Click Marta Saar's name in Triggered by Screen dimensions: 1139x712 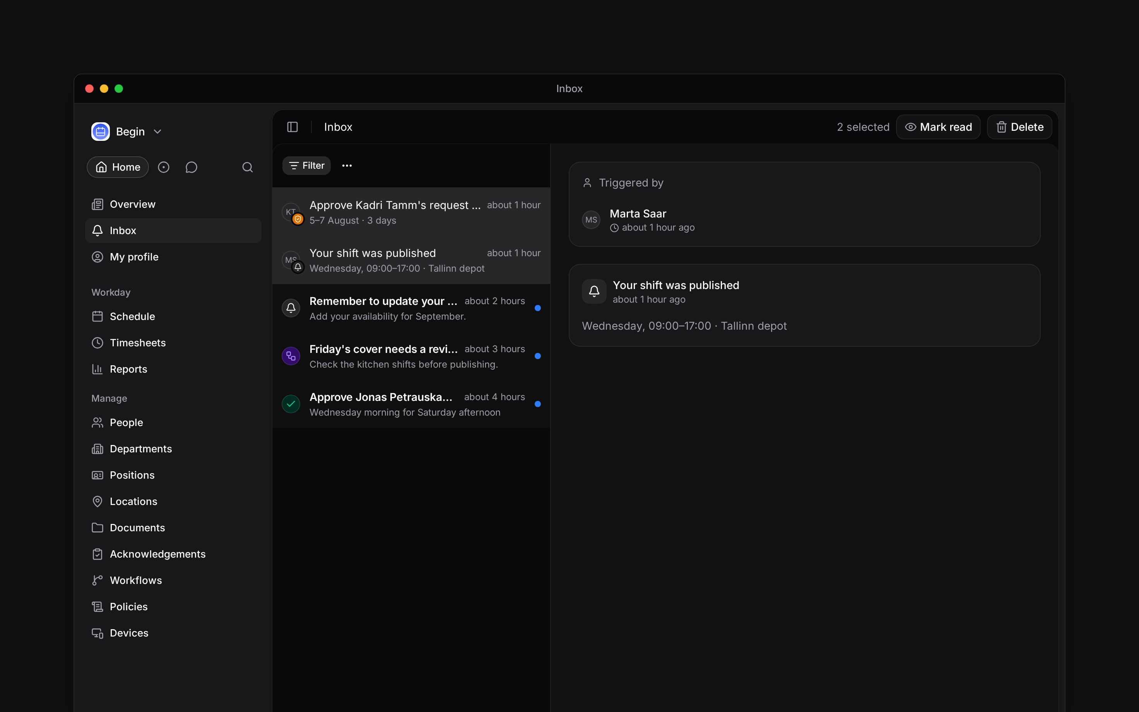pos(638,214)
